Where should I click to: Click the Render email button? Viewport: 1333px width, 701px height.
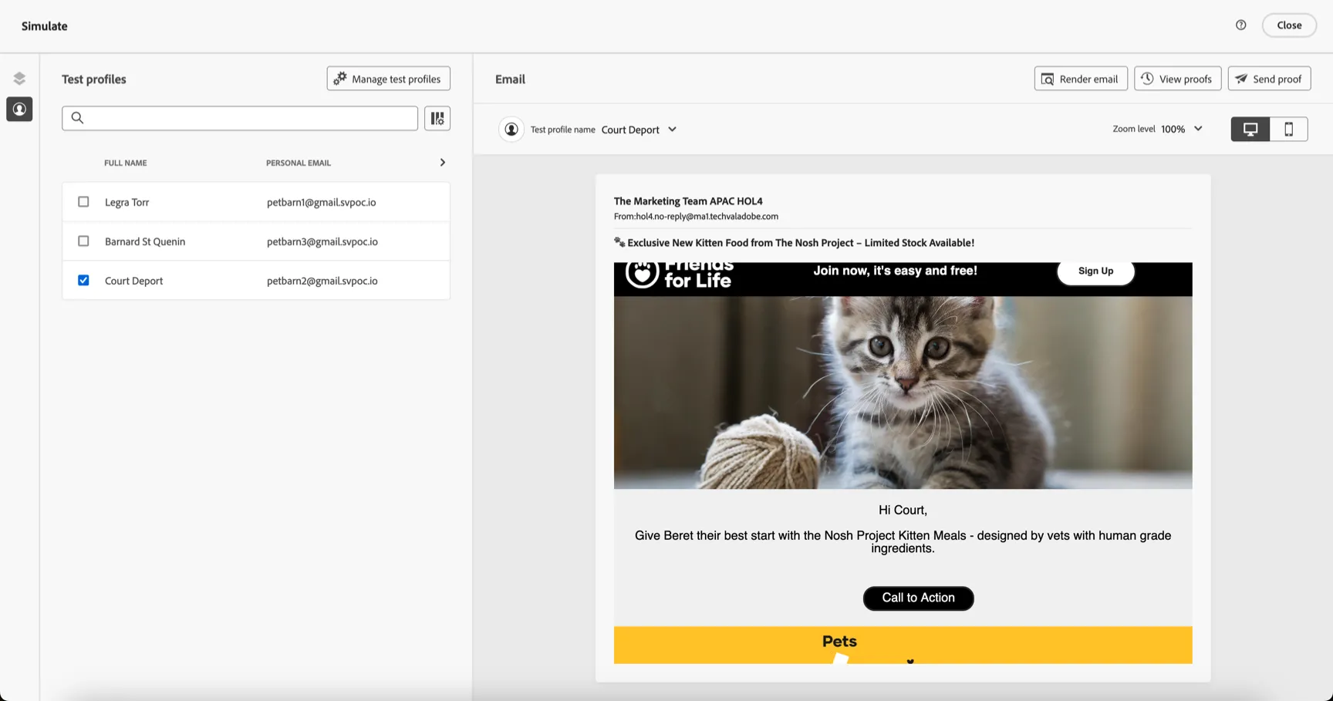click(1081, 79)
